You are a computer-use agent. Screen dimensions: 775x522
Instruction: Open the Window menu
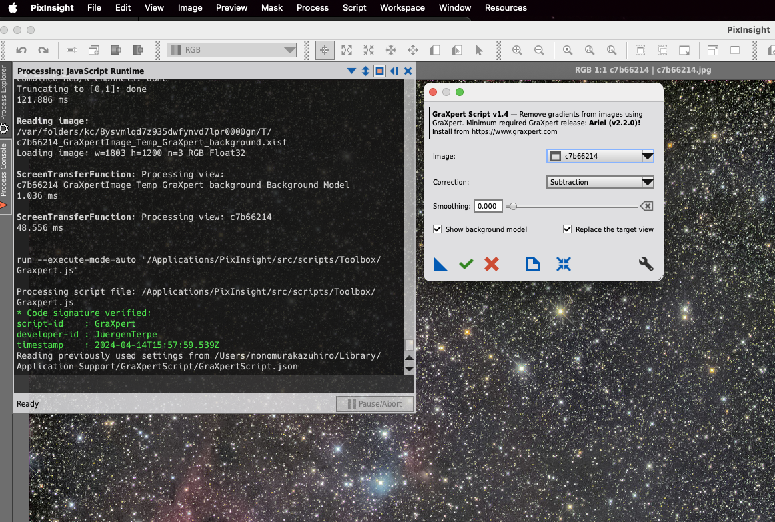click(455, 7)
